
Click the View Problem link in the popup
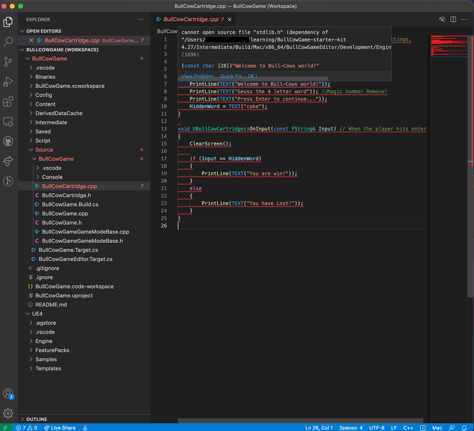197,76
